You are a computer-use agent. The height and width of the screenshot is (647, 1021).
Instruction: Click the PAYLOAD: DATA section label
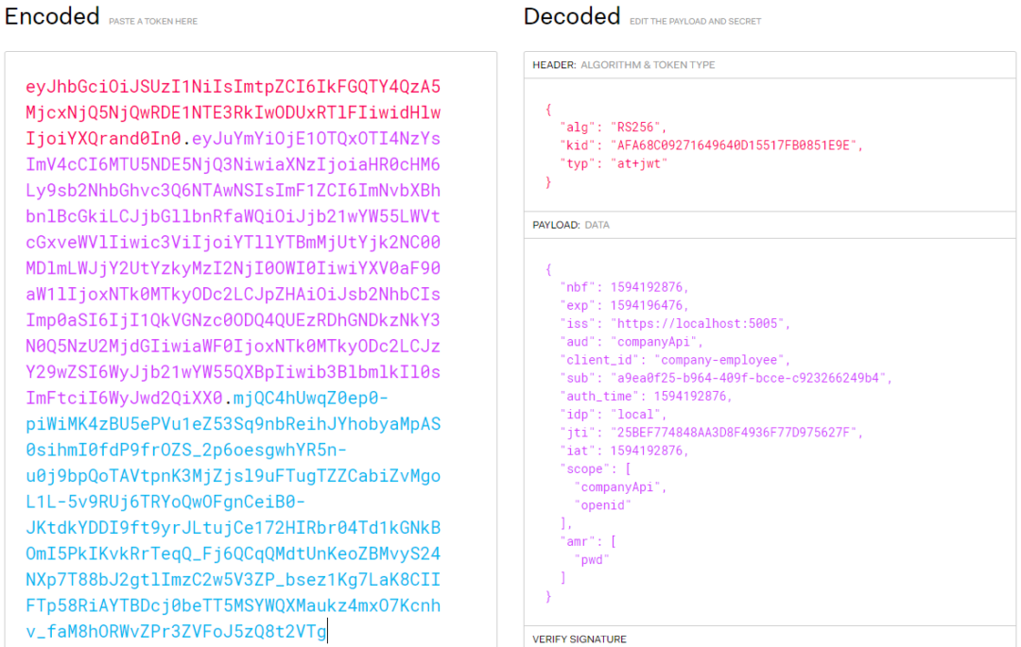click(570, 226)
